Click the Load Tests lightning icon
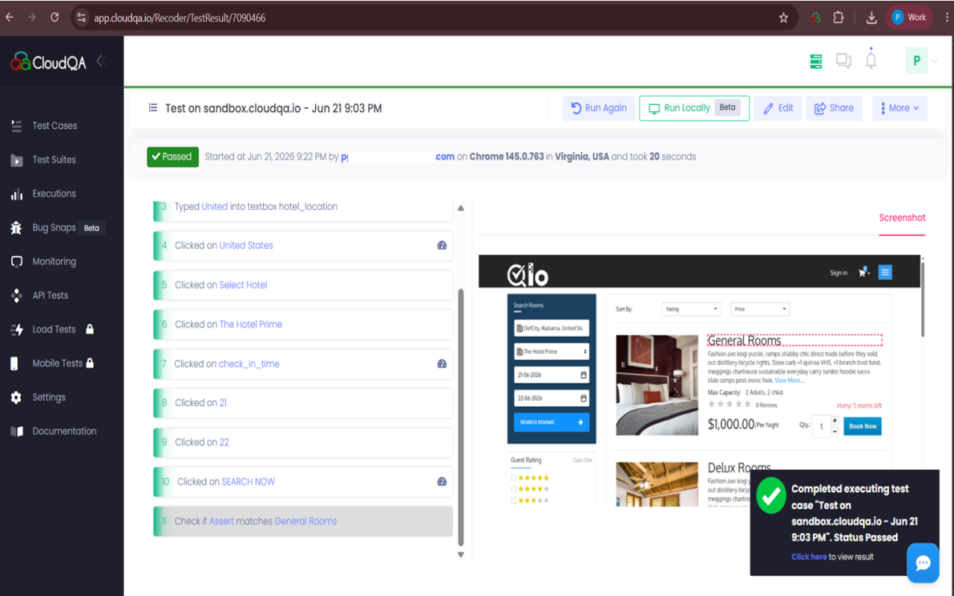 (x=16, y=329)
